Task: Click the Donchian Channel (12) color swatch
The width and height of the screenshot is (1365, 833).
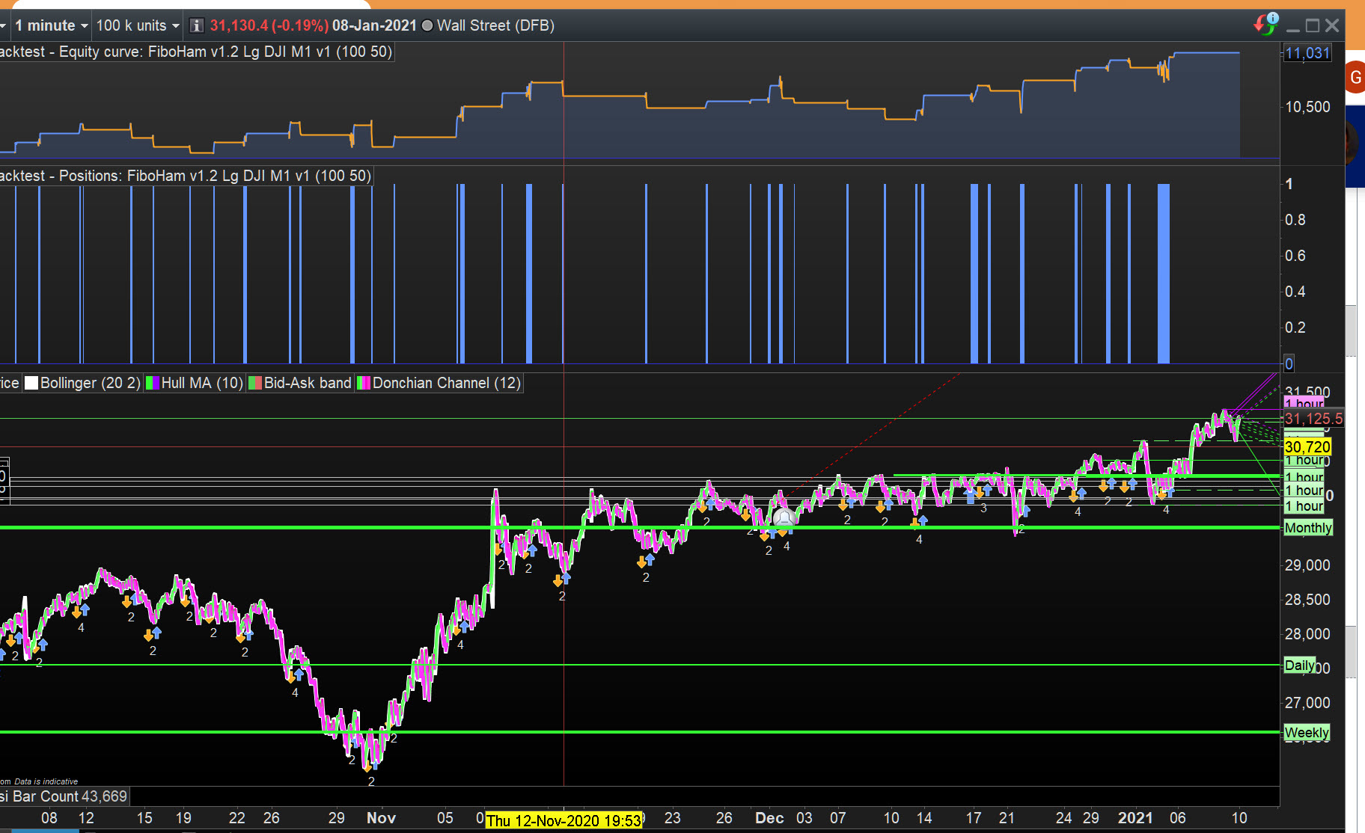Action: pos(364,383)
